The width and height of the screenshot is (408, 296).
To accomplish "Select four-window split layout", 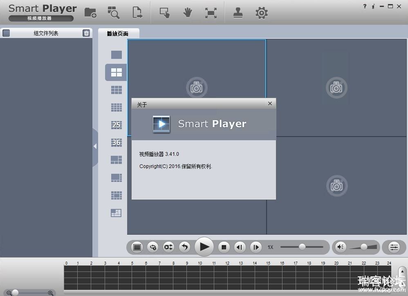I will tap(117, 72).
